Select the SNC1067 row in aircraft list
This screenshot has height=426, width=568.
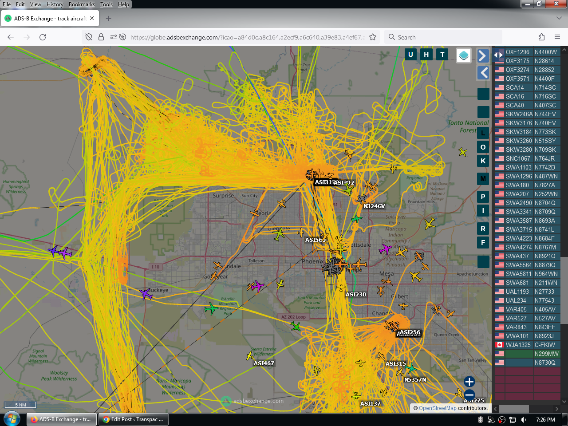click(x=528, y=158)
